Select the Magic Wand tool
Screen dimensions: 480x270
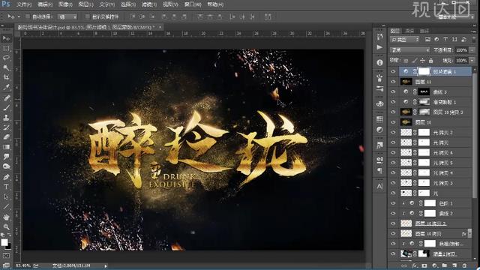(6, 67)
